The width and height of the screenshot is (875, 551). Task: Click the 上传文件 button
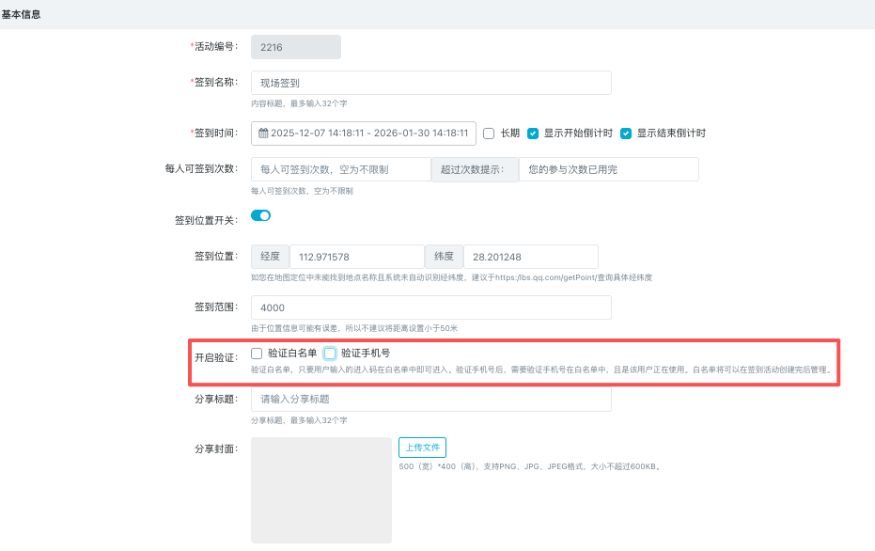click(x=422, y=448)
